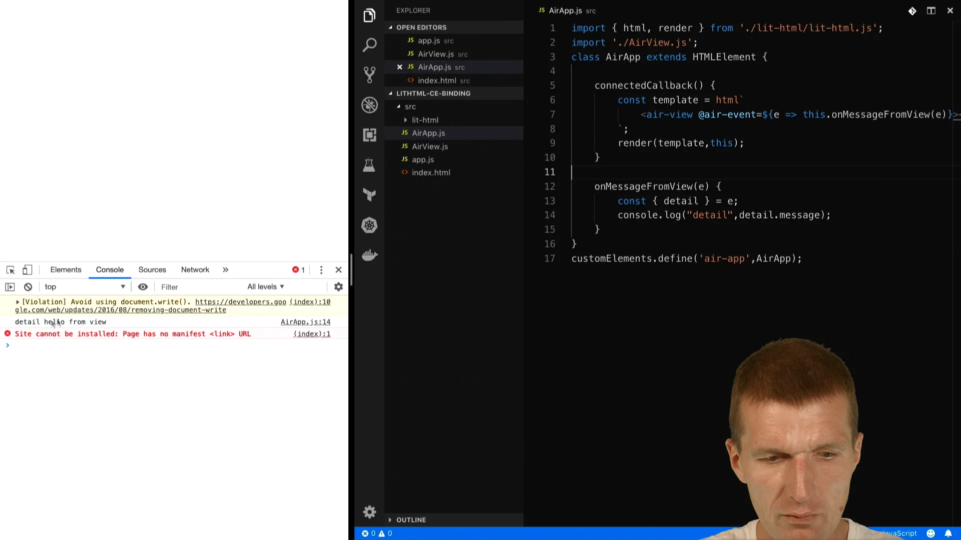The height and width of the screenshot is (540, 961).
Task: Switch to the Elements tab in DevTools
Action: coord(66,269)
